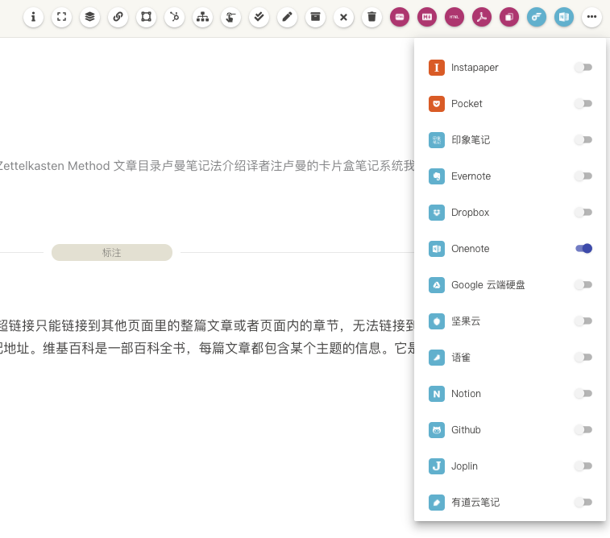Click the double checkmark icon

(259, 17)
